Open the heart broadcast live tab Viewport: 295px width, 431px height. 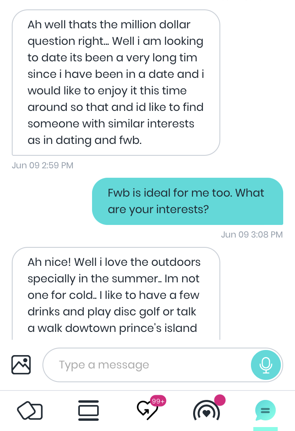207,411
